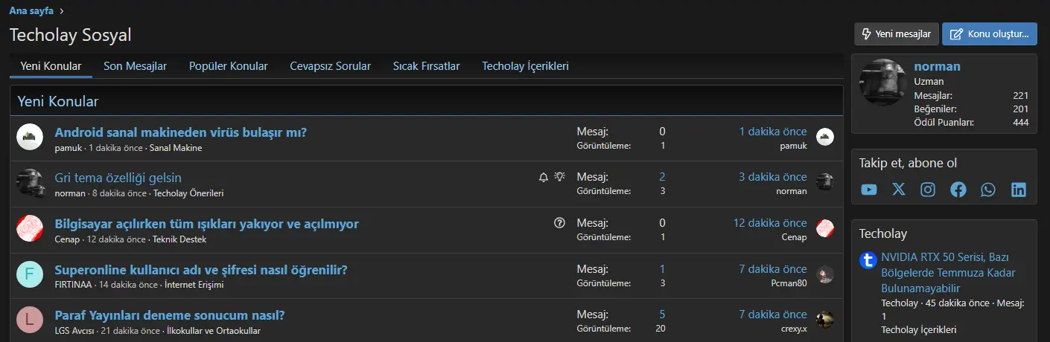The height and width of the screenshot is (342, 1050).
Task: Open thread Superonline kullanıcı adı ve şifresi
Action: tap(201, 270)
